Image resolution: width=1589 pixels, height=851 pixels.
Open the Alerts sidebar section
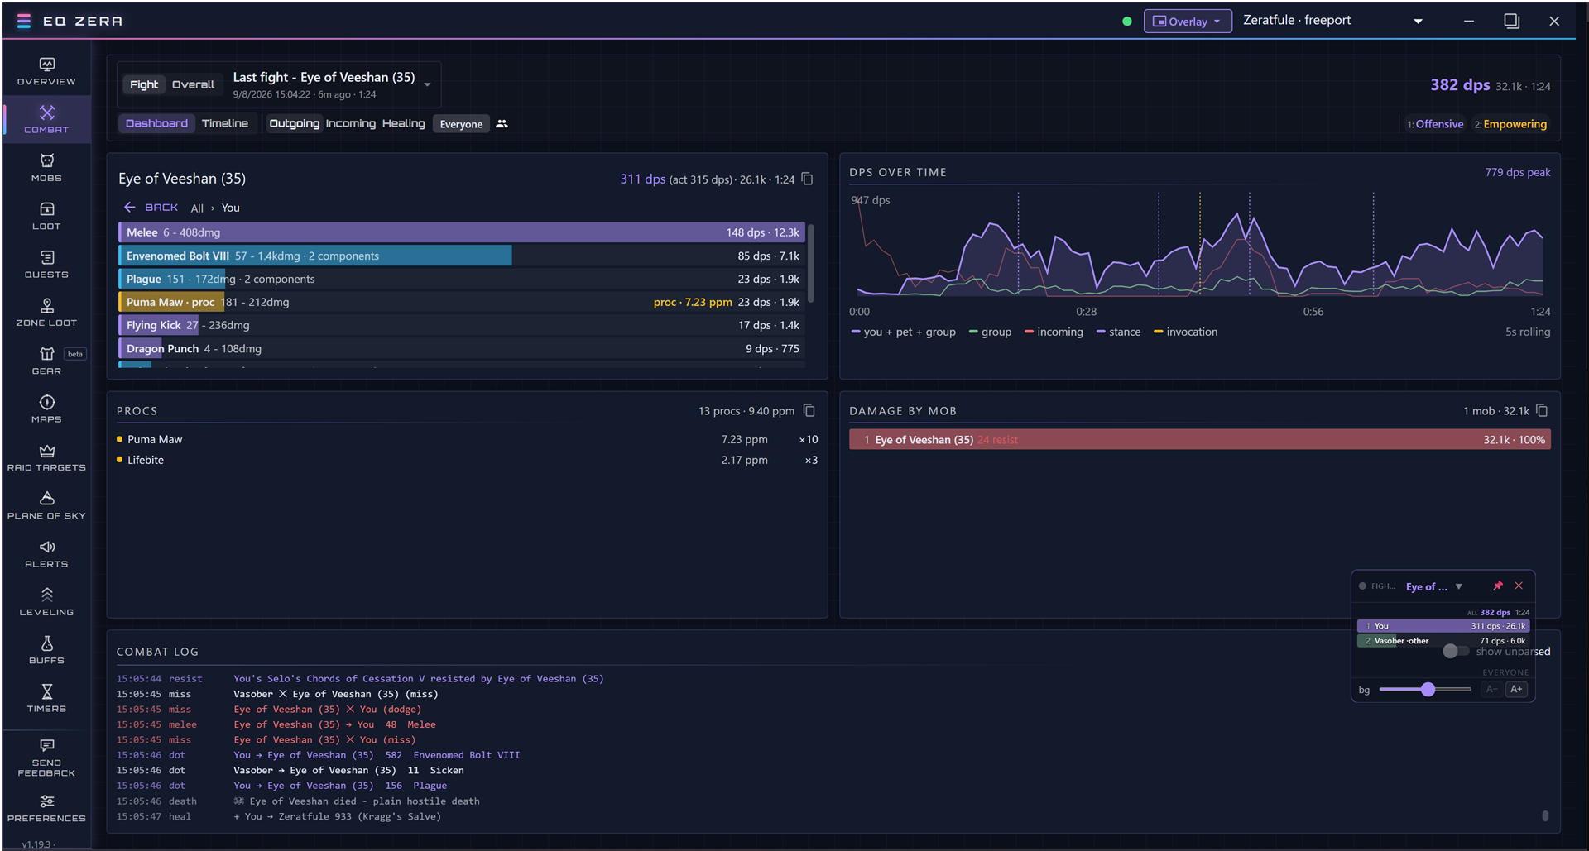point(46,554)
